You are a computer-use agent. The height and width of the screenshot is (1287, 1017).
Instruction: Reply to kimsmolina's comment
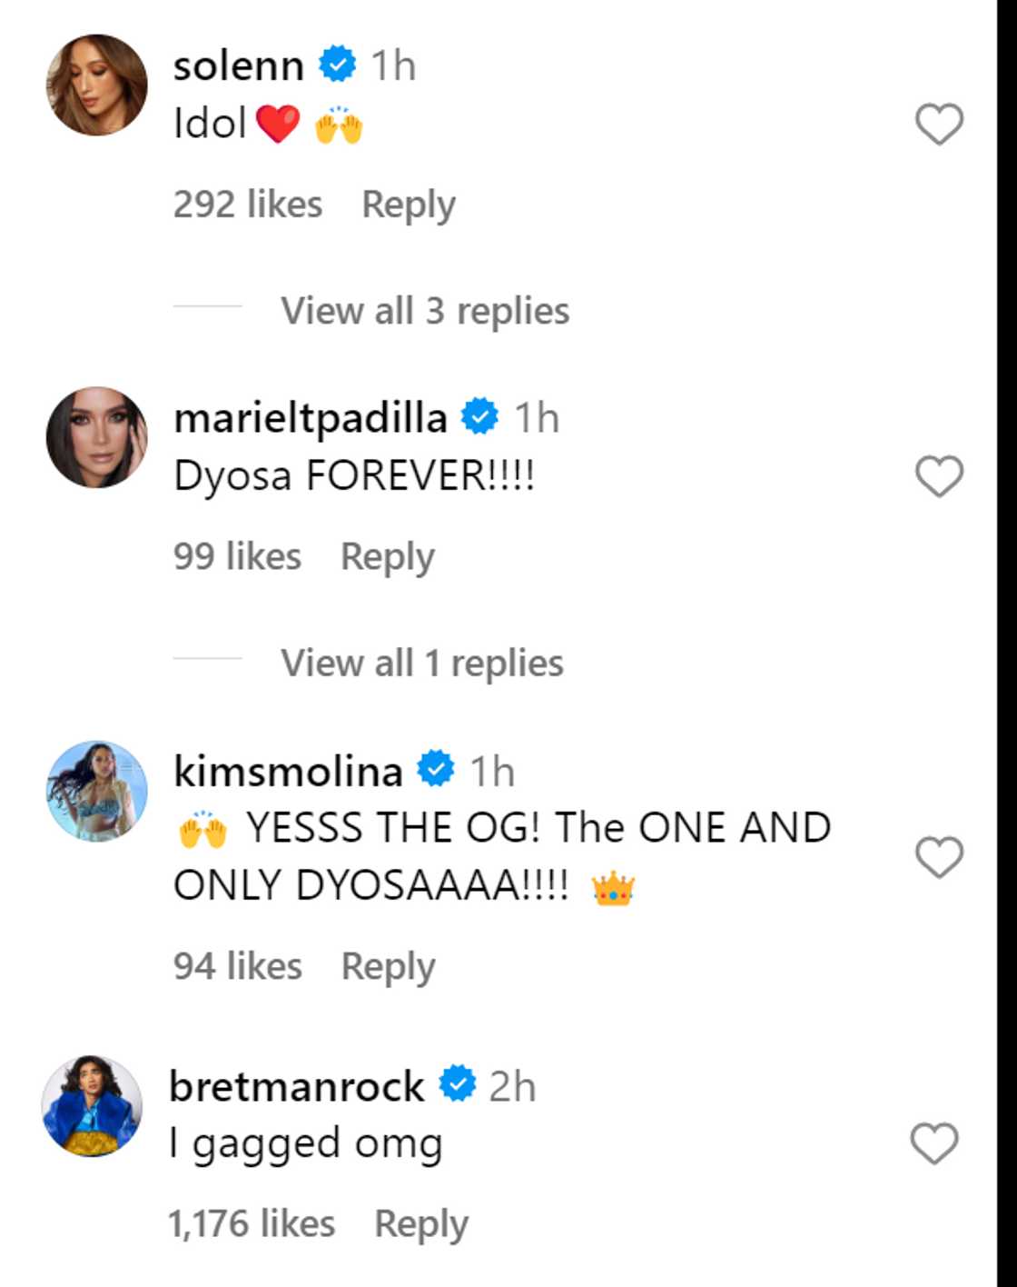388,966
